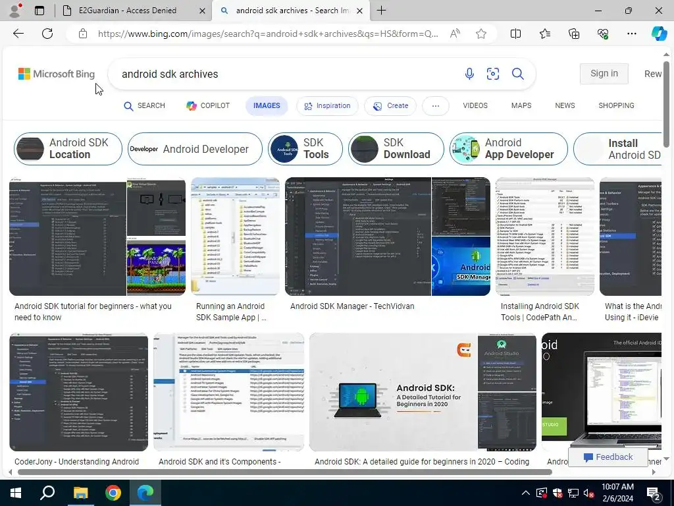
Task: Open the Windows Start menu
Action: click(16, 493)
